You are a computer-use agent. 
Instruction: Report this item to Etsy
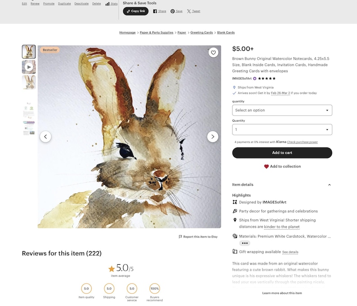coord(198,237)
